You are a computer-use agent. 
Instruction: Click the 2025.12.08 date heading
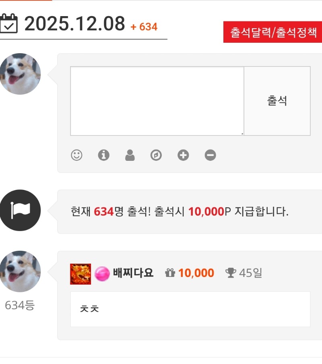[x=74, y=23]
